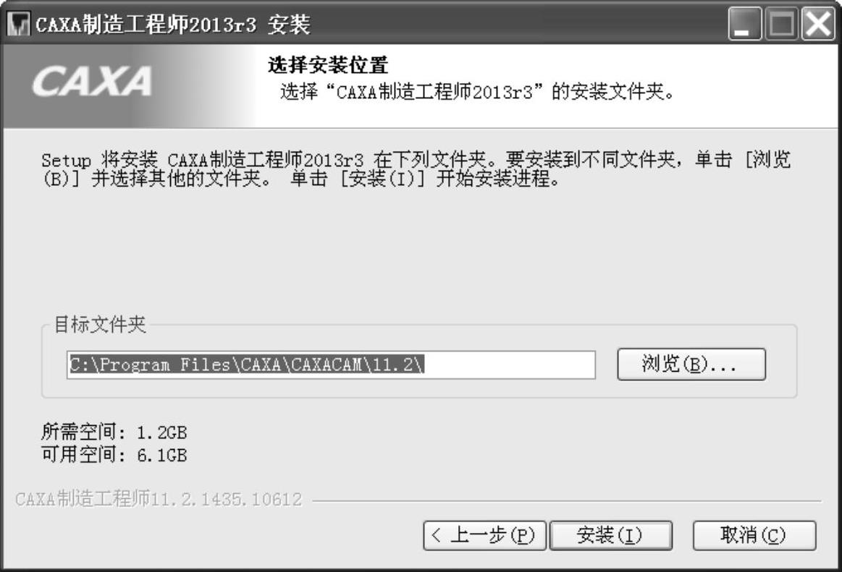Click the horizontal separator line above the buttons
The image size is (842, 572).
pyautogui.click(x=567, y=501)
